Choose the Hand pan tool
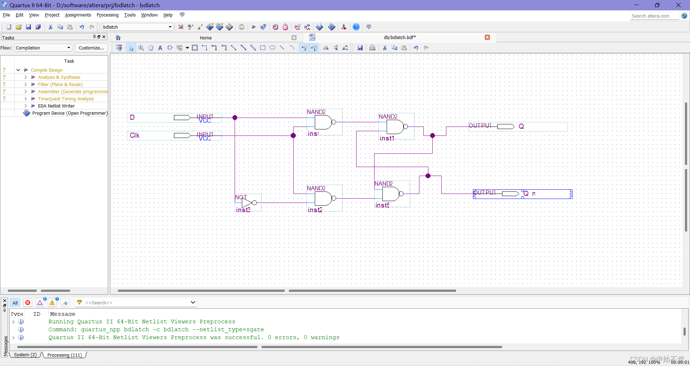The width and height of the screenshot is (690, 366). click(151, 48)
